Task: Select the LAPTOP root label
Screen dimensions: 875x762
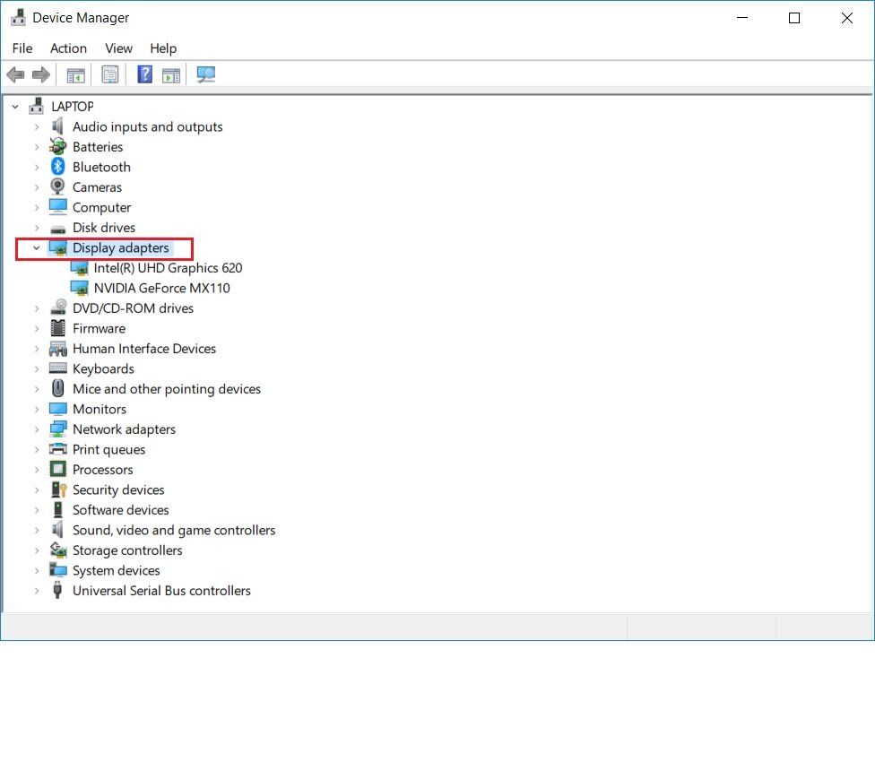Action: (73, 106)
